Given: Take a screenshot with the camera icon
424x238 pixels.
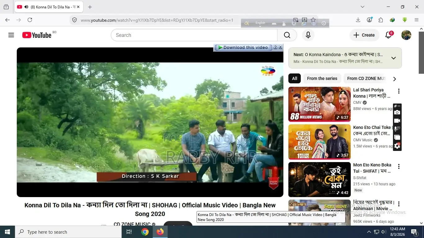Looking at the screenshot, I should [397, 112].
